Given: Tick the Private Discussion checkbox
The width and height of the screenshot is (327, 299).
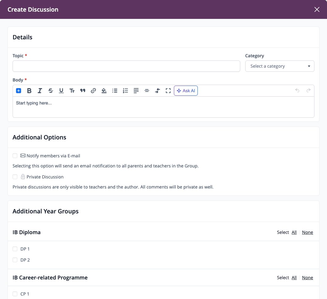Looking at the screenshot, I should 15,177.
